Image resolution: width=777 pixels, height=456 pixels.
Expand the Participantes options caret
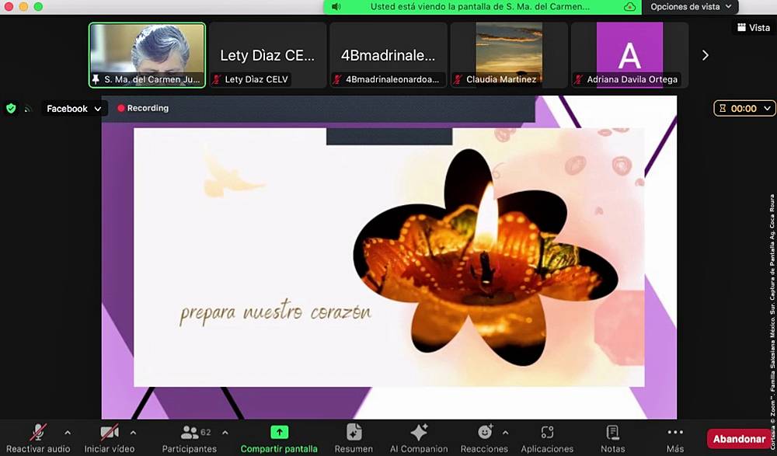[x=225, y=433]
